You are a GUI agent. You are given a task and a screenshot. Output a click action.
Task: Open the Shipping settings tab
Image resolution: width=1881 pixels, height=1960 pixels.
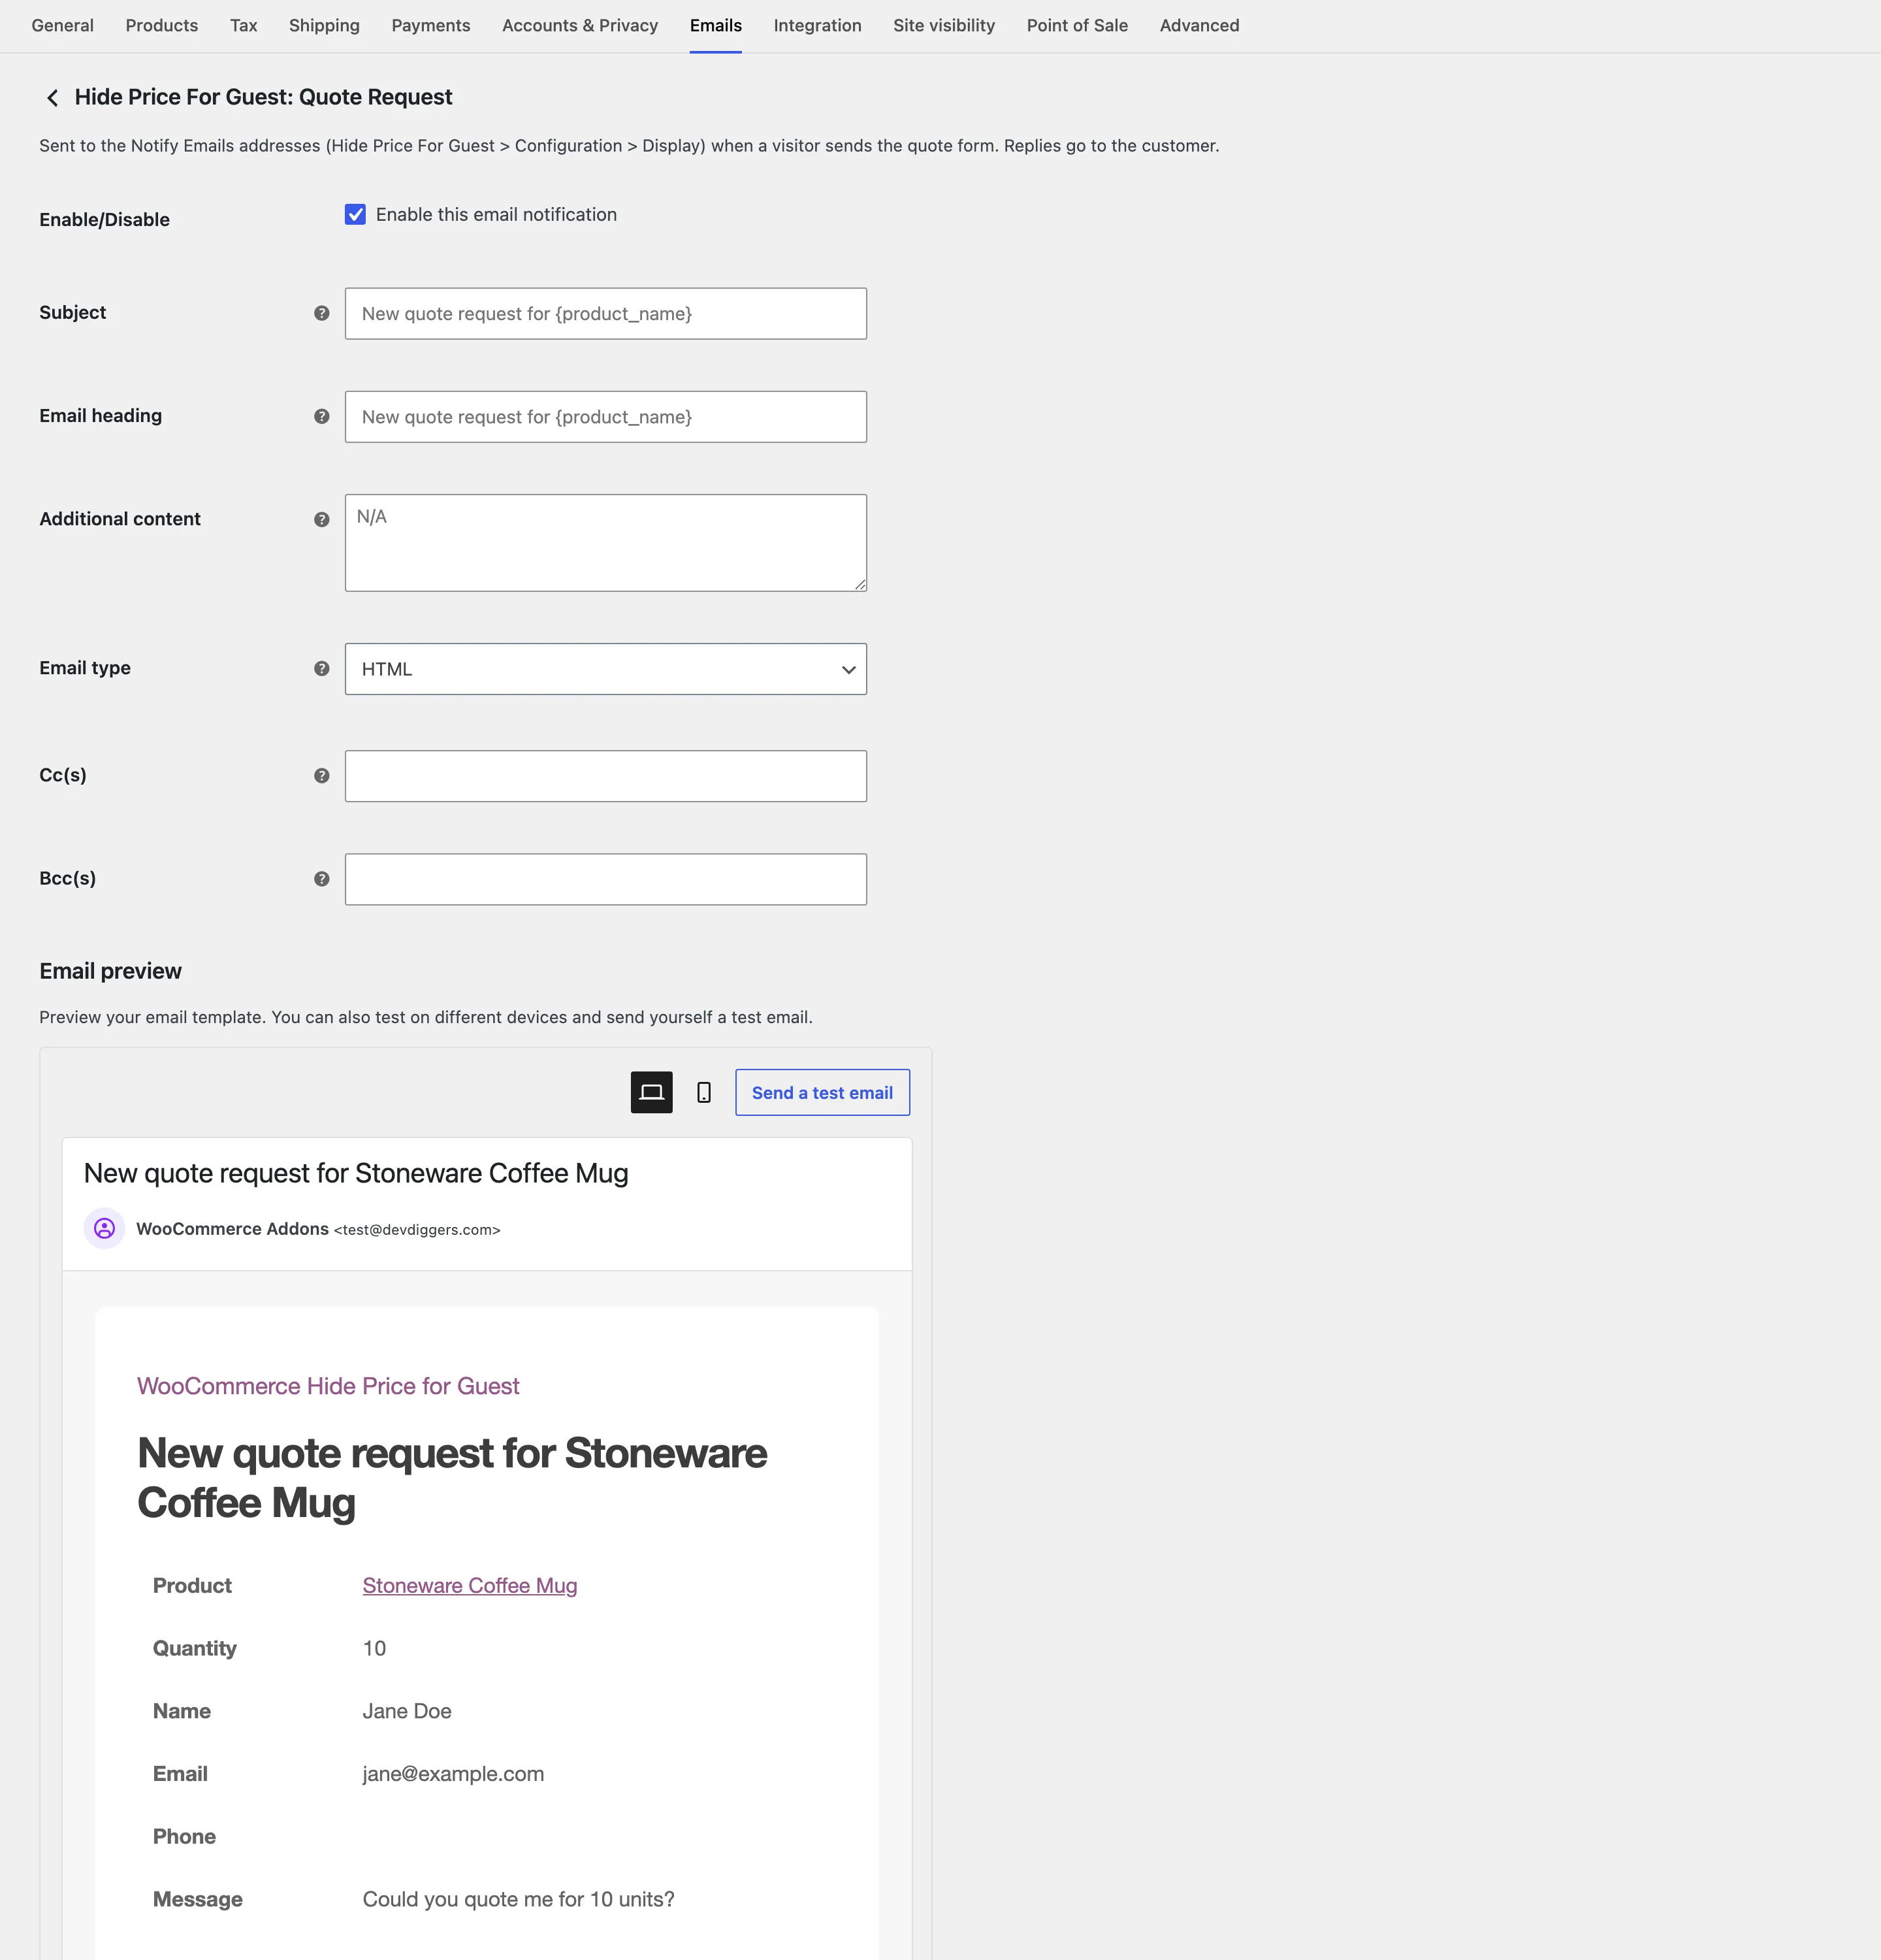click(324, 25)
